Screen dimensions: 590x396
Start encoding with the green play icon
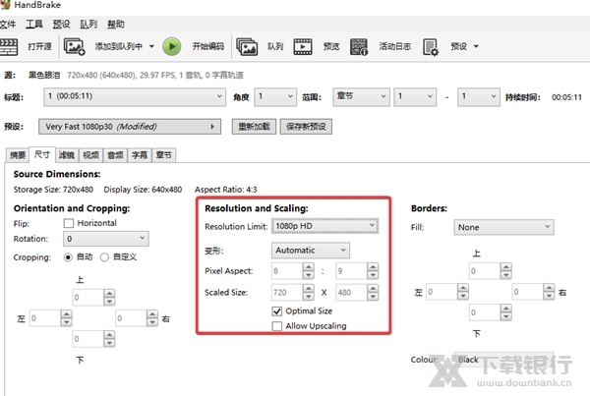tap(172, 46)
